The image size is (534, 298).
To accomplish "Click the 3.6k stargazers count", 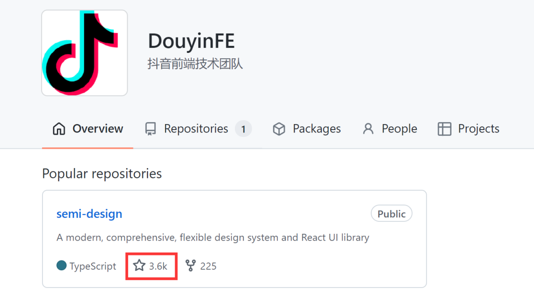I will click(x=158, y=266).
